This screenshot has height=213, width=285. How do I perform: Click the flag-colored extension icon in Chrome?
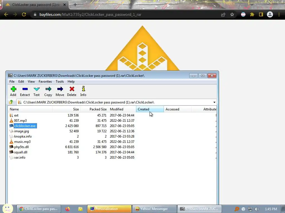(x=243, y=14)
